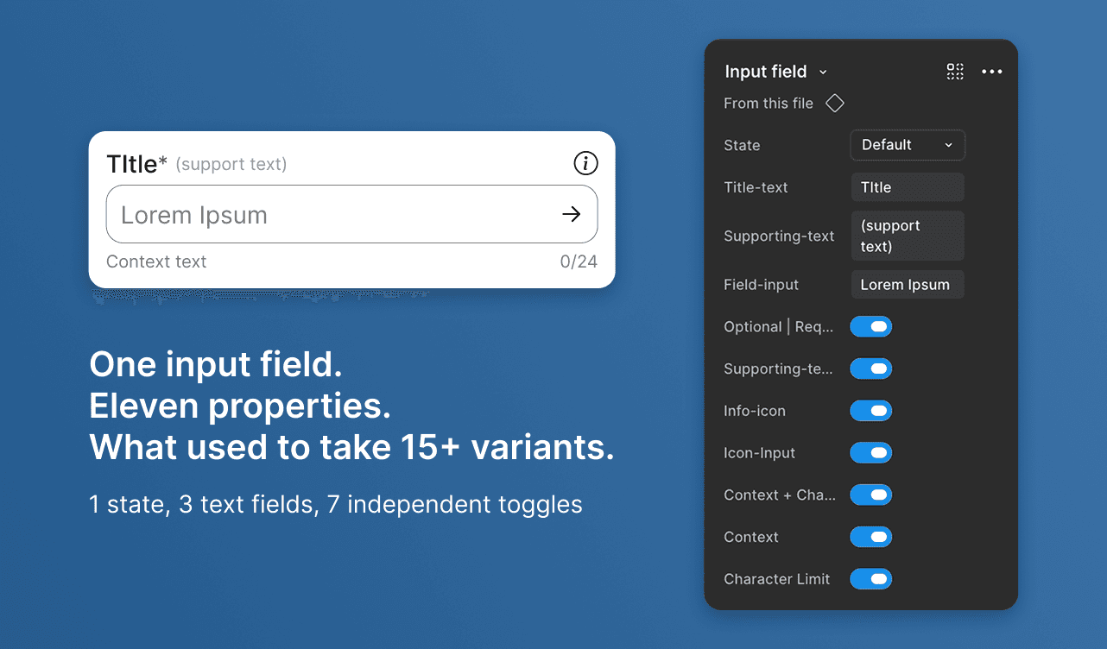Toggle the Supporting-text visibility switch
This screenshot has height=649, width=1107.
point(871,369)
